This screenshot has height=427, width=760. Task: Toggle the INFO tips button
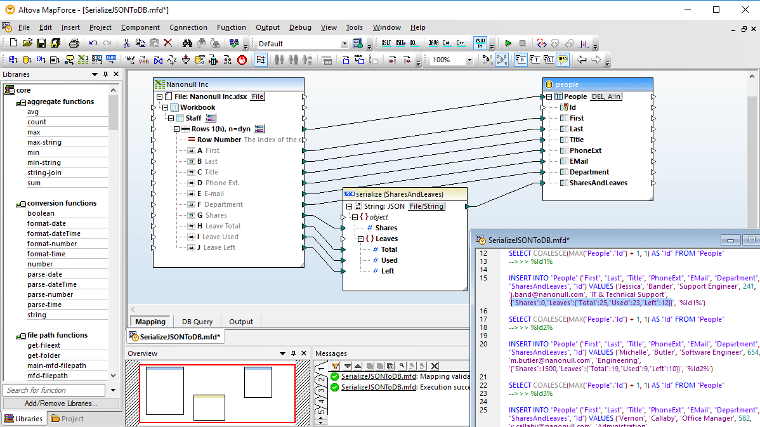[x=563, y=60]
